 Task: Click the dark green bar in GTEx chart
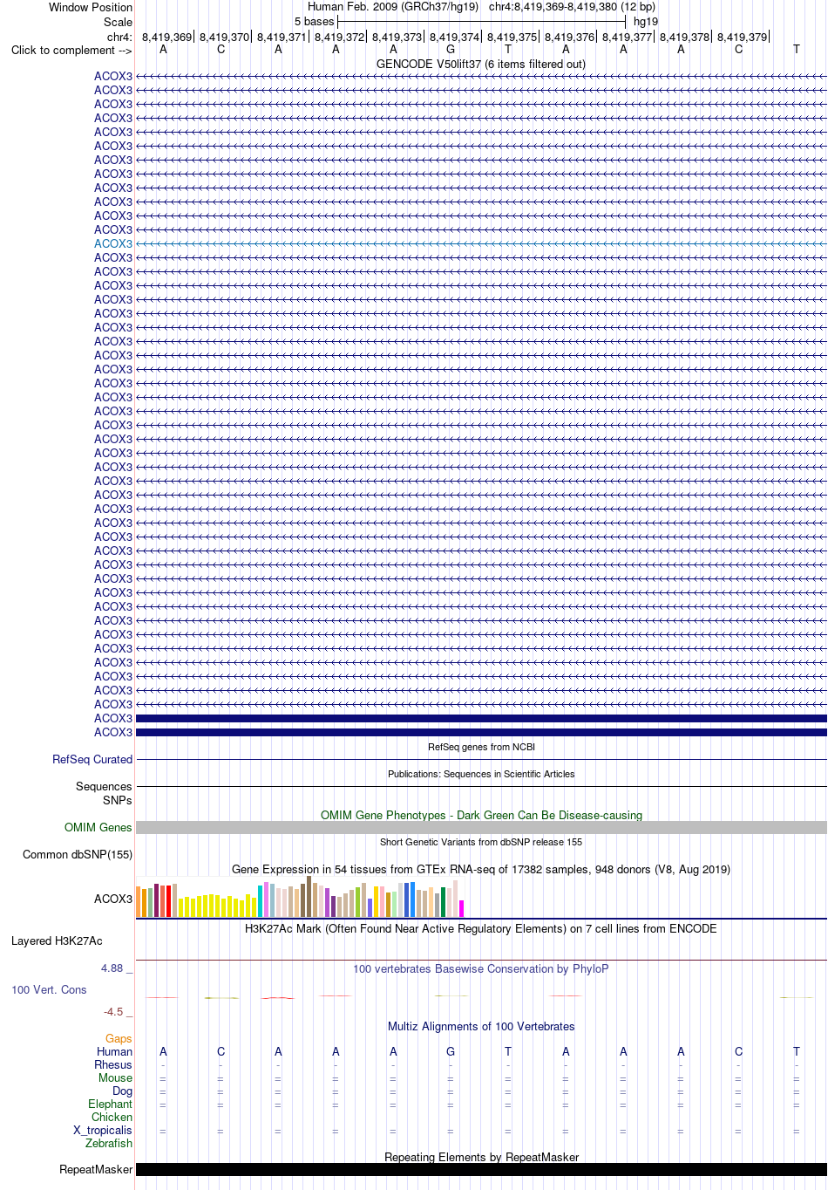coord(444,903)
